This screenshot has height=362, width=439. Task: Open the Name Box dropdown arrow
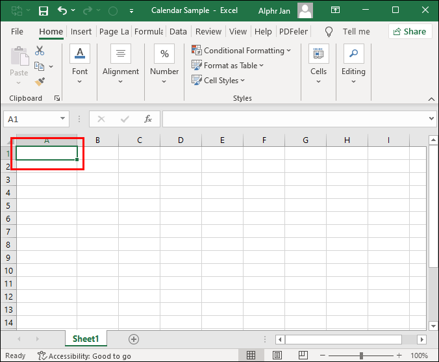point(63,118)
